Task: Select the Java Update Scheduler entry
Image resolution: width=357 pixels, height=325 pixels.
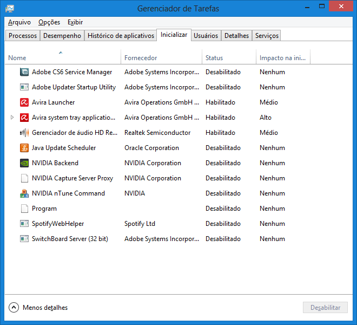Action: (x=64, y=148)
